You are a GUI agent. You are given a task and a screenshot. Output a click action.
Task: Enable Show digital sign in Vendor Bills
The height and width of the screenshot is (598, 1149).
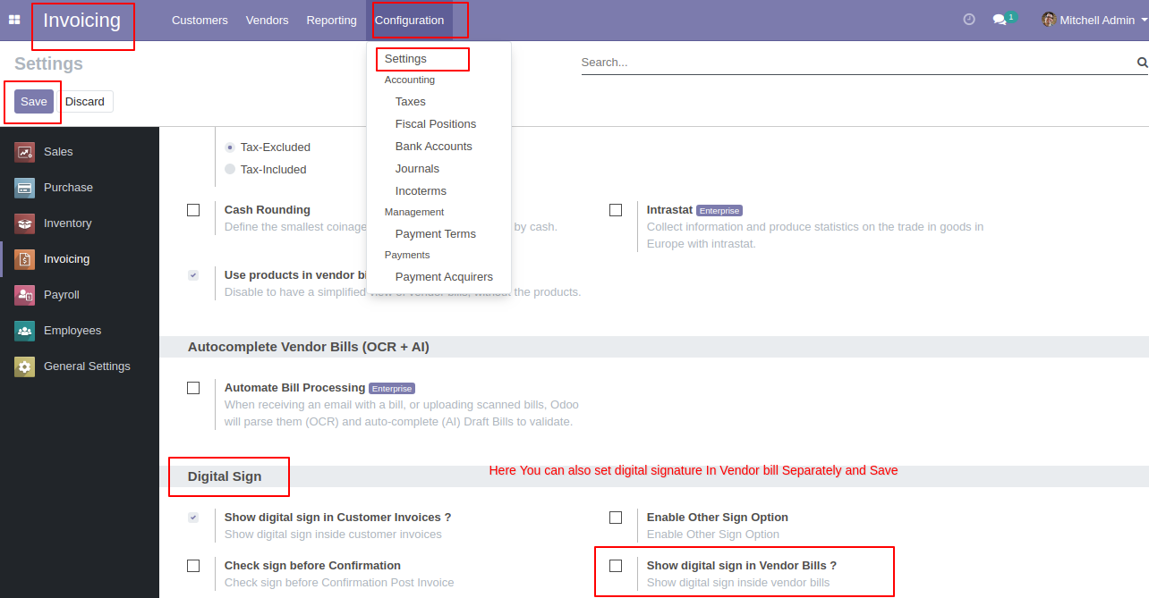coord(616,566)
